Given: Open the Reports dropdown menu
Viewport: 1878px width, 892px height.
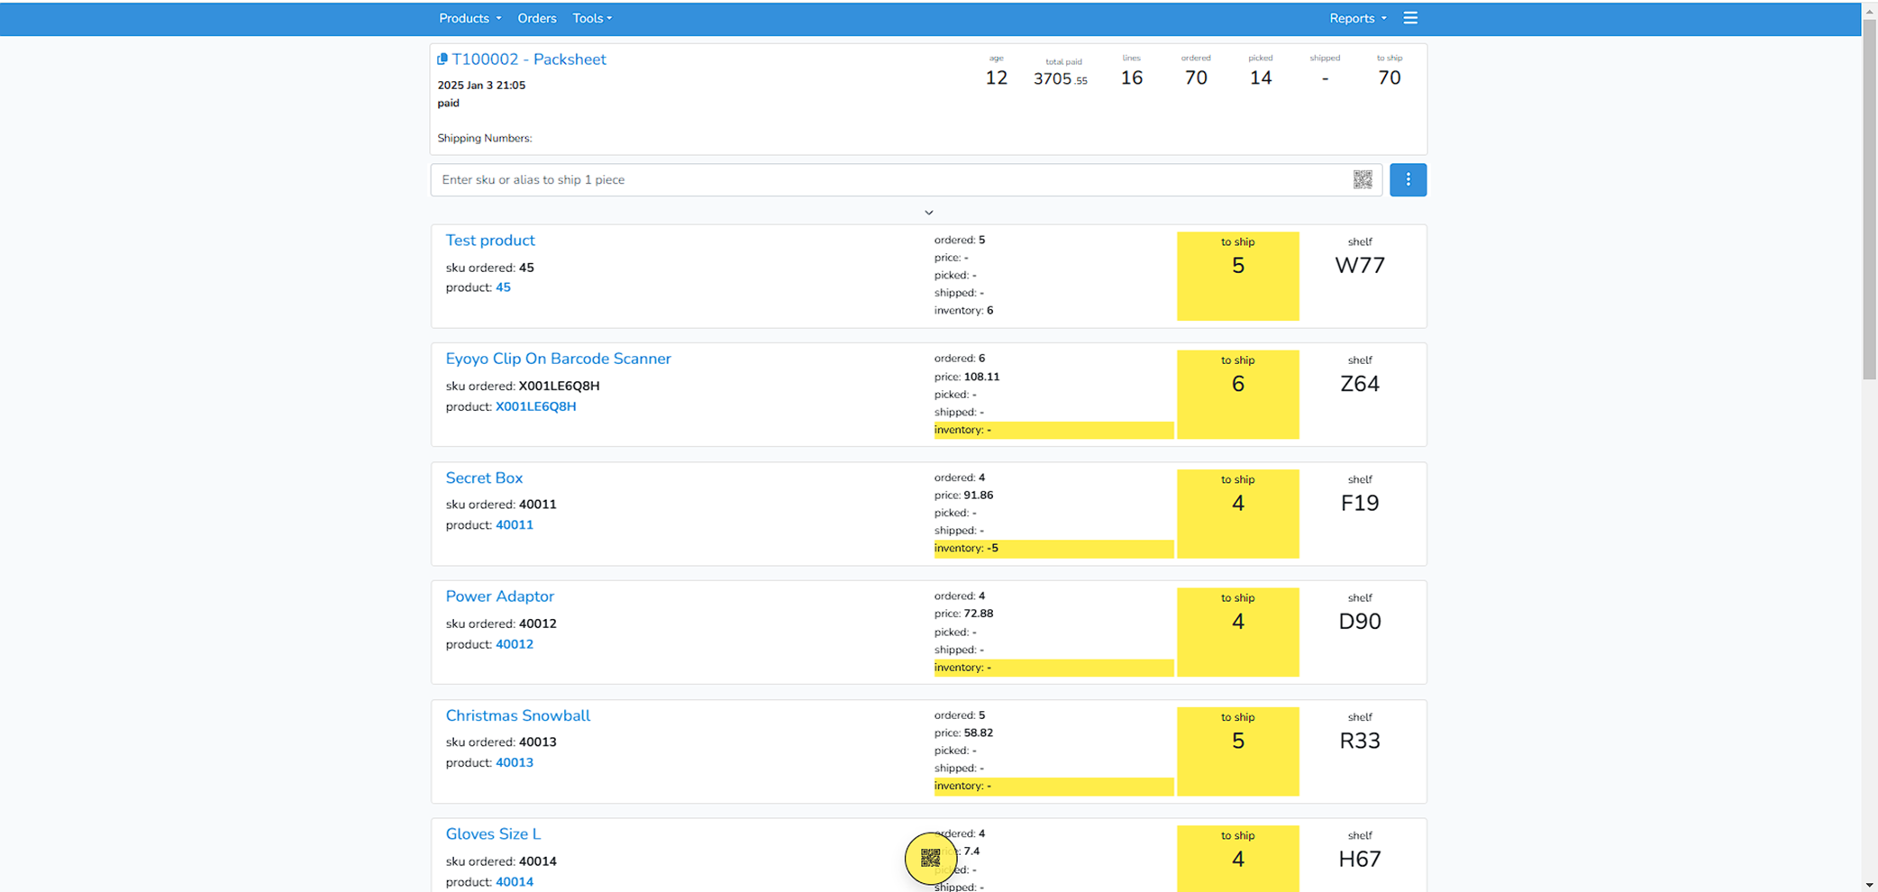Looking at the screenshot, I should [x=1357, y=18].
